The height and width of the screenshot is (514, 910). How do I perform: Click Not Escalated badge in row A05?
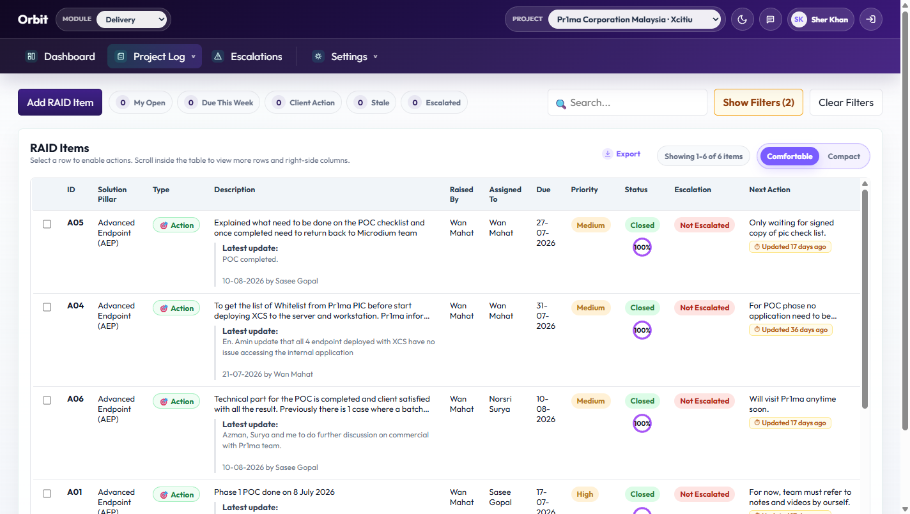704,225
